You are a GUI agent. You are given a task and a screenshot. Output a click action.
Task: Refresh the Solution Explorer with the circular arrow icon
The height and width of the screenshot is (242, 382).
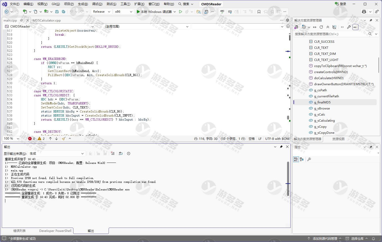tap(321, 27)
